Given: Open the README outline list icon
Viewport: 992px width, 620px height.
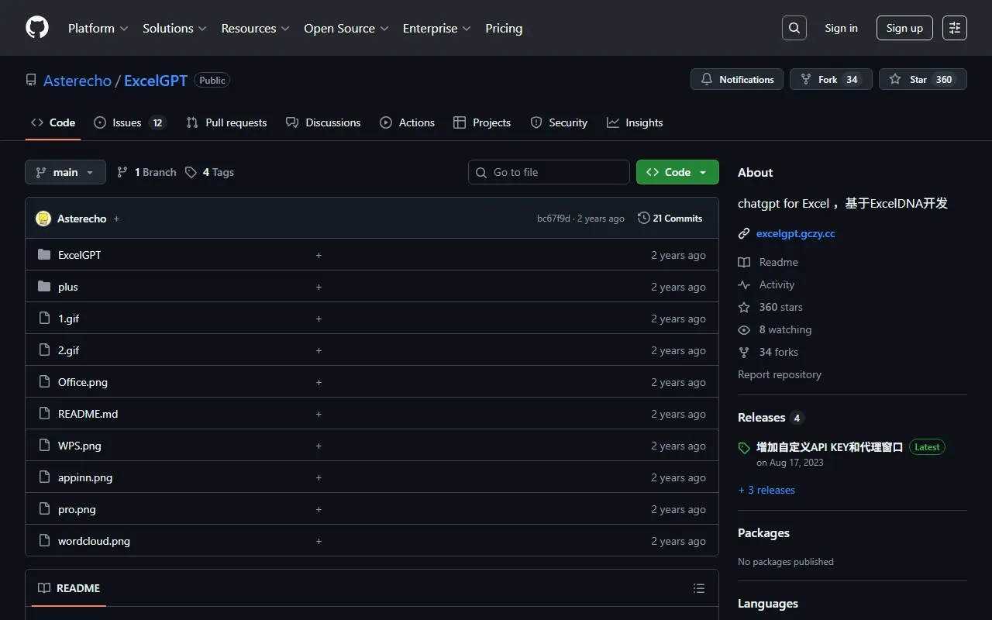Looking at the screenshot, I should coord(698,588).
